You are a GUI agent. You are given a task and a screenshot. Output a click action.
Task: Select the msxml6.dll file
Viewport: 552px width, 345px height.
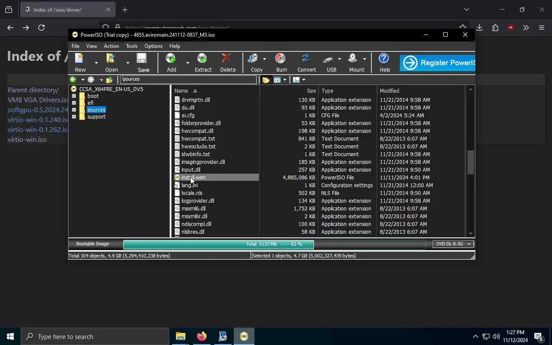(193, 209)
